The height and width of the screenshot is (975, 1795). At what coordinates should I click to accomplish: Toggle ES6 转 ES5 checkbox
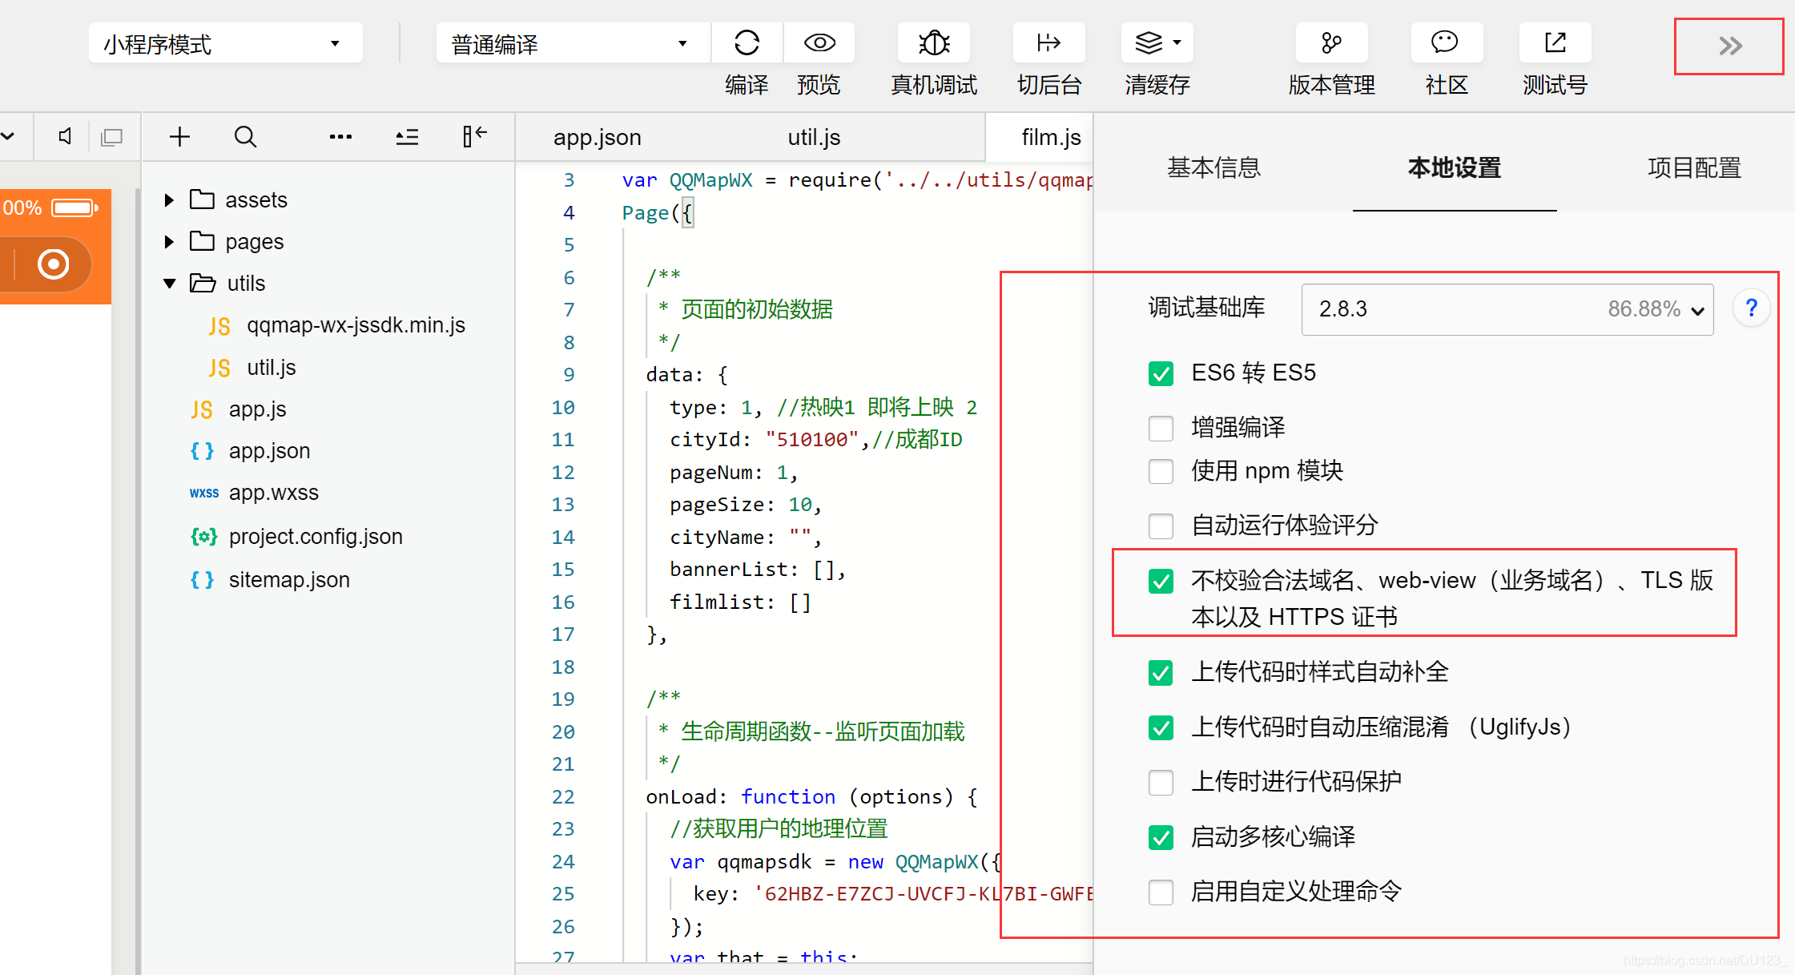pos(1161,373)
